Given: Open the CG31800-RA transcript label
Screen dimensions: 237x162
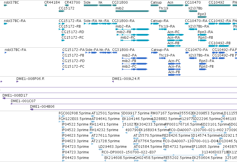Looking at the screenshot, I should pyautogui.click(x=123, y=21).
